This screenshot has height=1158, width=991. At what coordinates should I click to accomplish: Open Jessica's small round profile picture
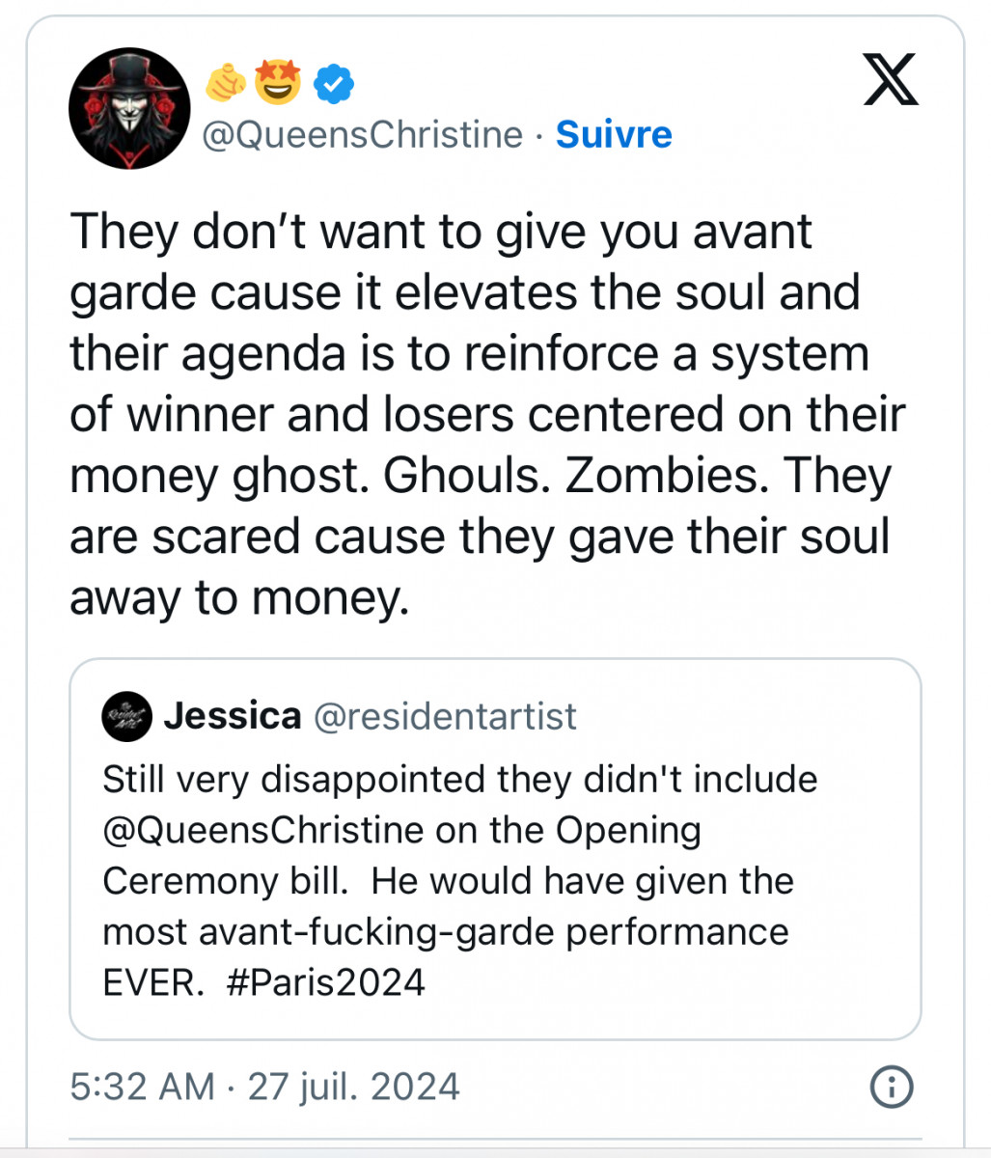[x=126, y=716]
